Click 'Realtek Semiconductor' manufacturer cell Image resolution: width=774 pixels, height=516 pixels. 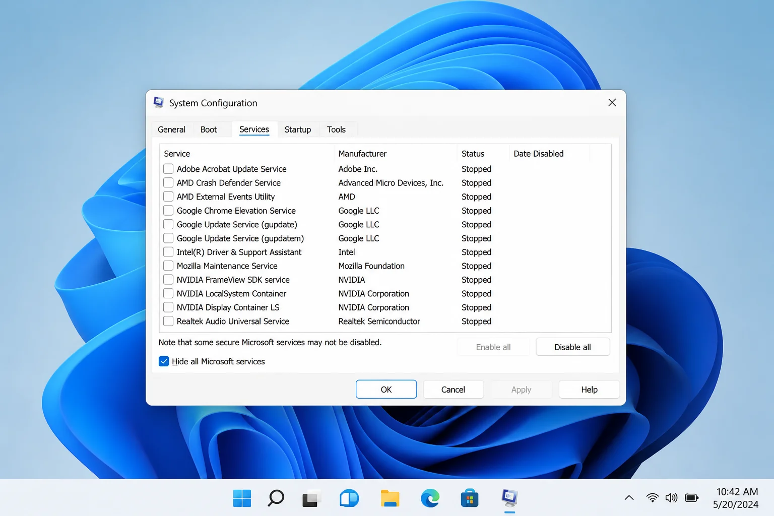[379, 321]
